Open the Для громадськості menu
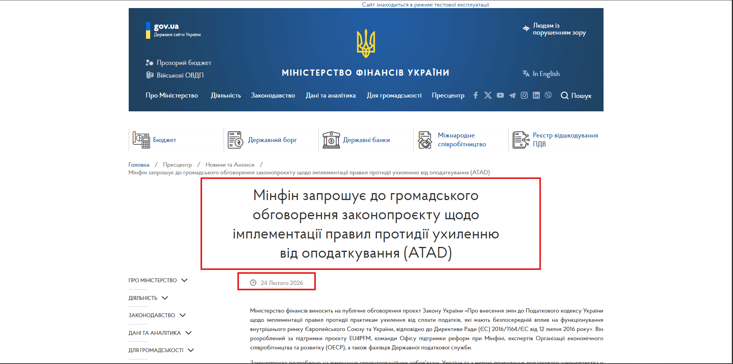Screen dimensions: 733x364 coord(394,95)
